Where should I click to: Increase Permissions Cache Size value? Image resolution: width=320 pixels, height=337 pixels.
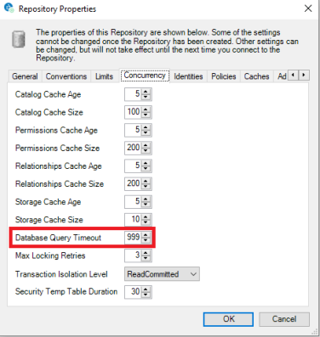(146, 145)
